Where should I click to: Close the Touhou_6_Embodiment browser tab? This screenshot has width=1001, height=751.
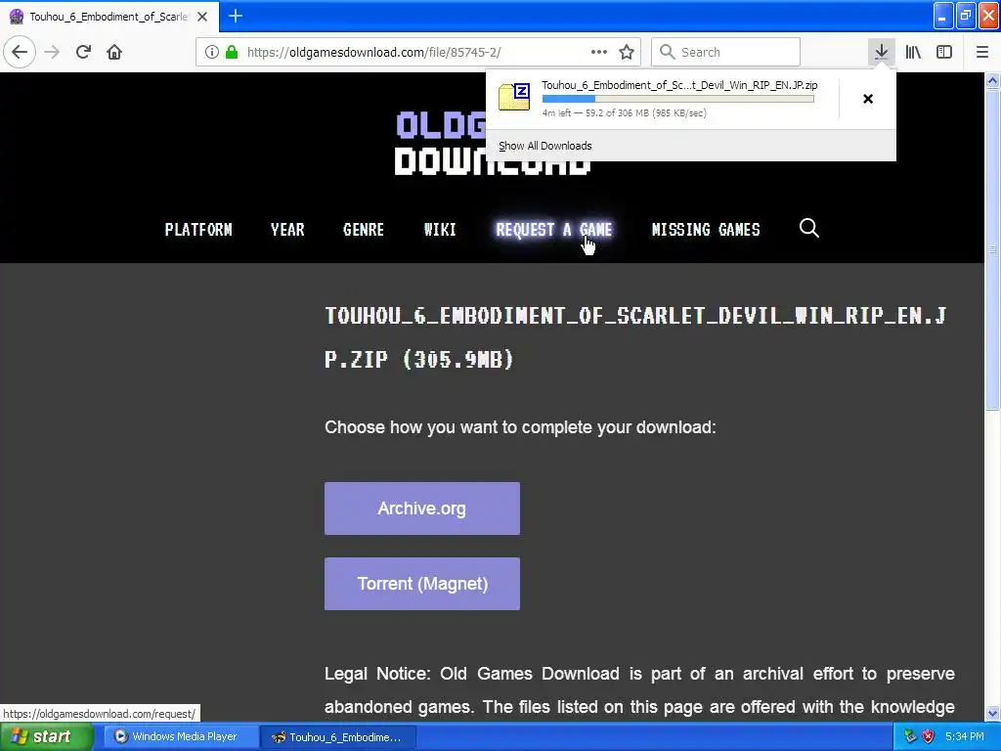tap(202, 17)
